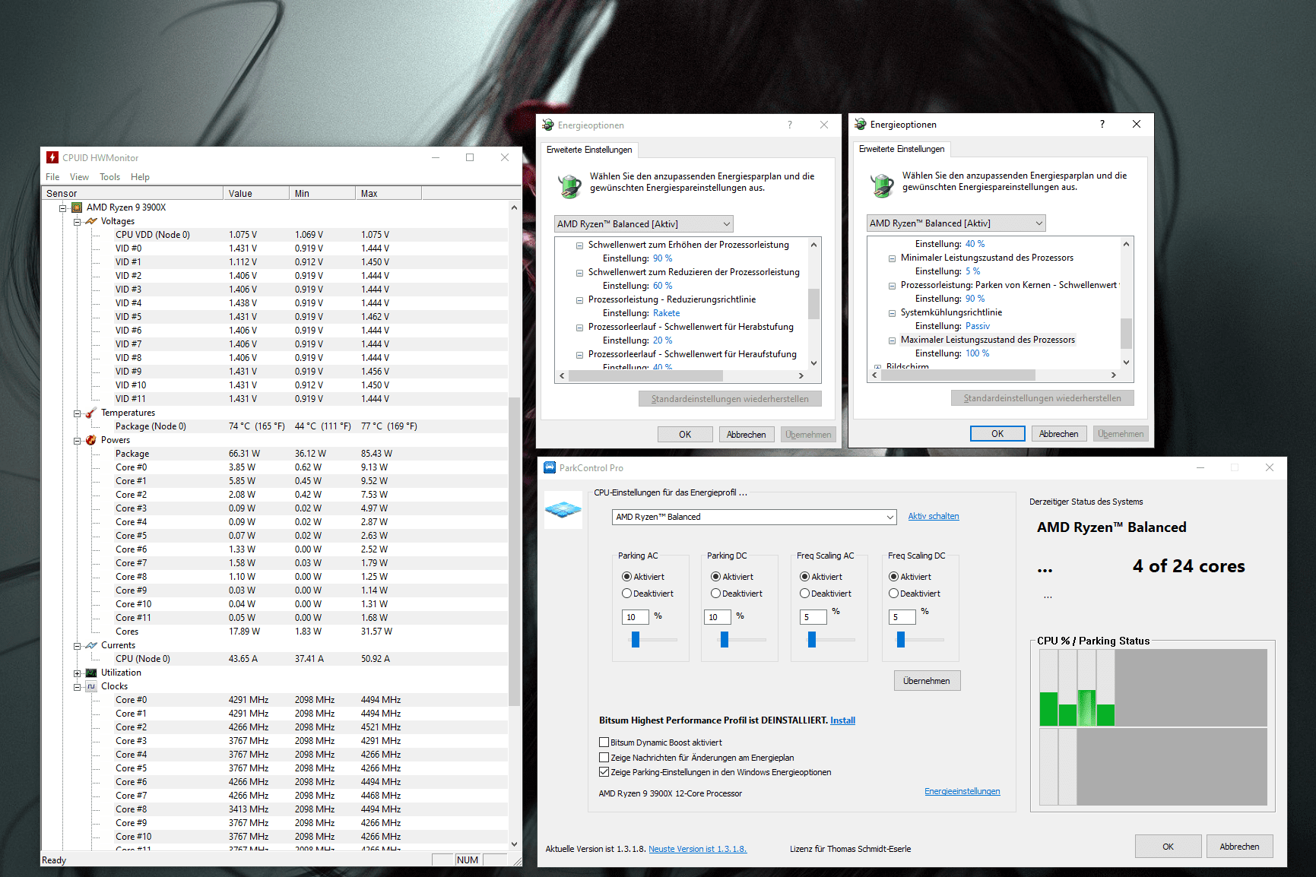
Task: Collapse Schwellenwert zum Erhöhen der Prozessorleistung
Action: coord(579,245)
